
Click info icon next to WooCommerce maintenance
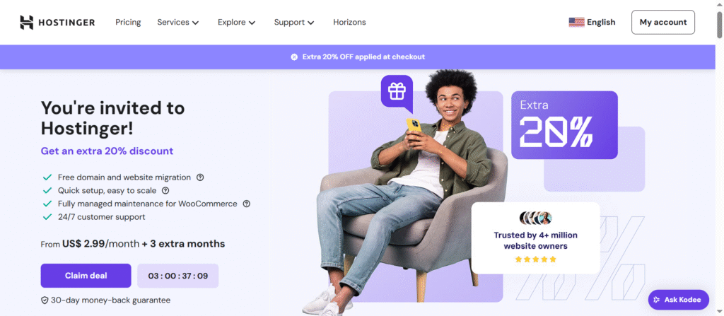(x=247, y=204)
